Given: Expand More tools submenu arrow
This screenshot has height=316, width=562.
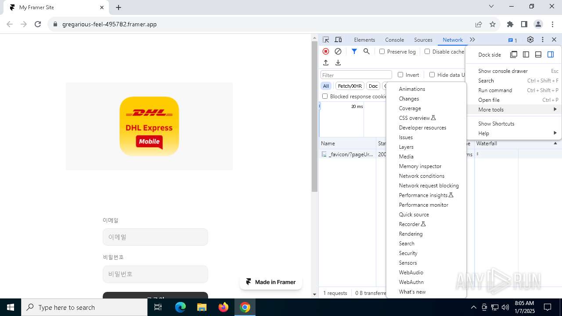Looking at the screenshot, I should [x=555, y=109].
